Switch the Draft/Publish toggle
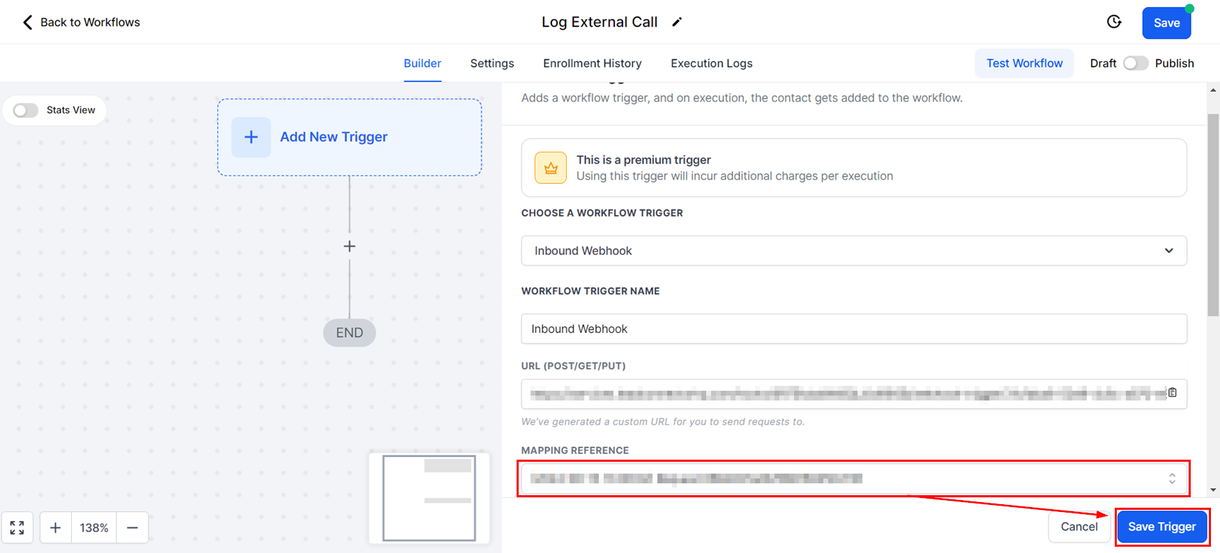The height and width of the screenshot is (553, 1220). tap(1135, 63)
